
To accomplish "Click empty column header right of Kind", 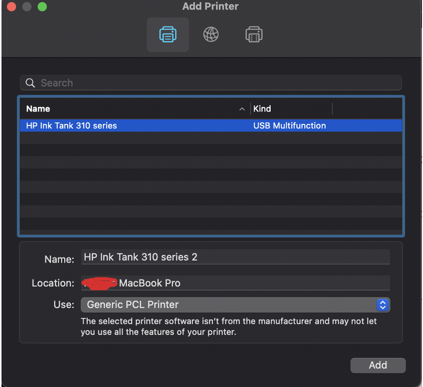I will point(367,109).
